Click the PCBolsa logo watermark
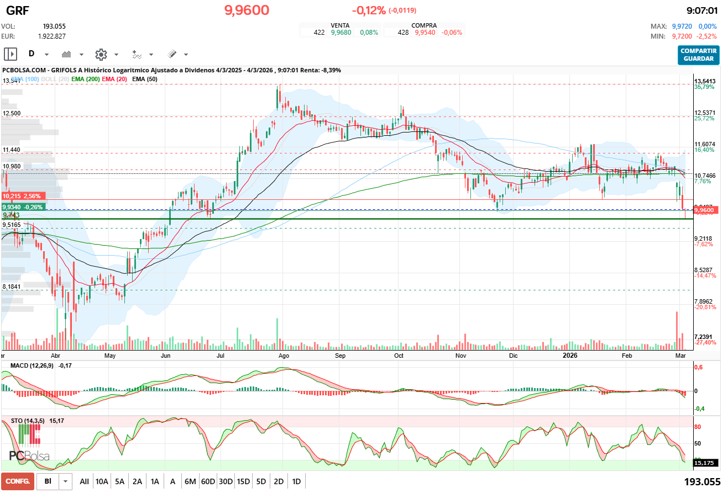Image resolution: width=728 pixels, height=493 pixels. click(29, 445)
